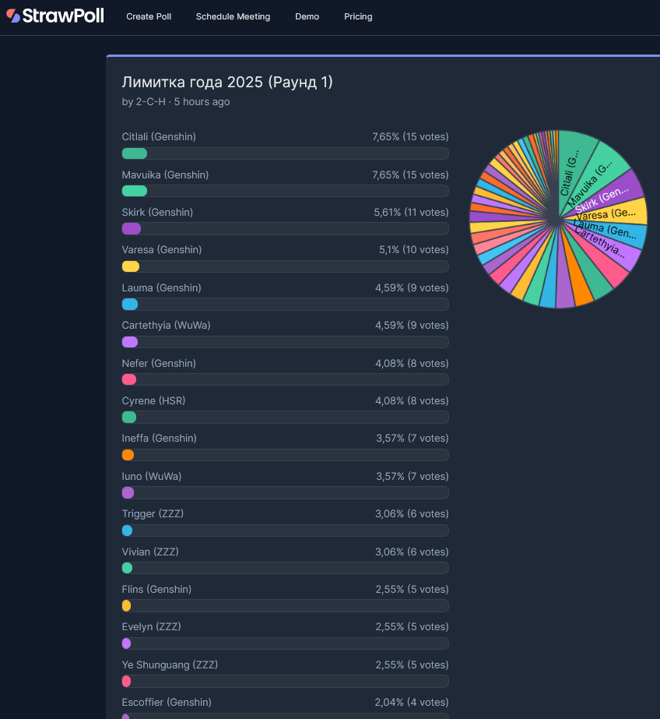
Task: Click Nefer's pink progress bar
Action: click(x=129, y=379)
